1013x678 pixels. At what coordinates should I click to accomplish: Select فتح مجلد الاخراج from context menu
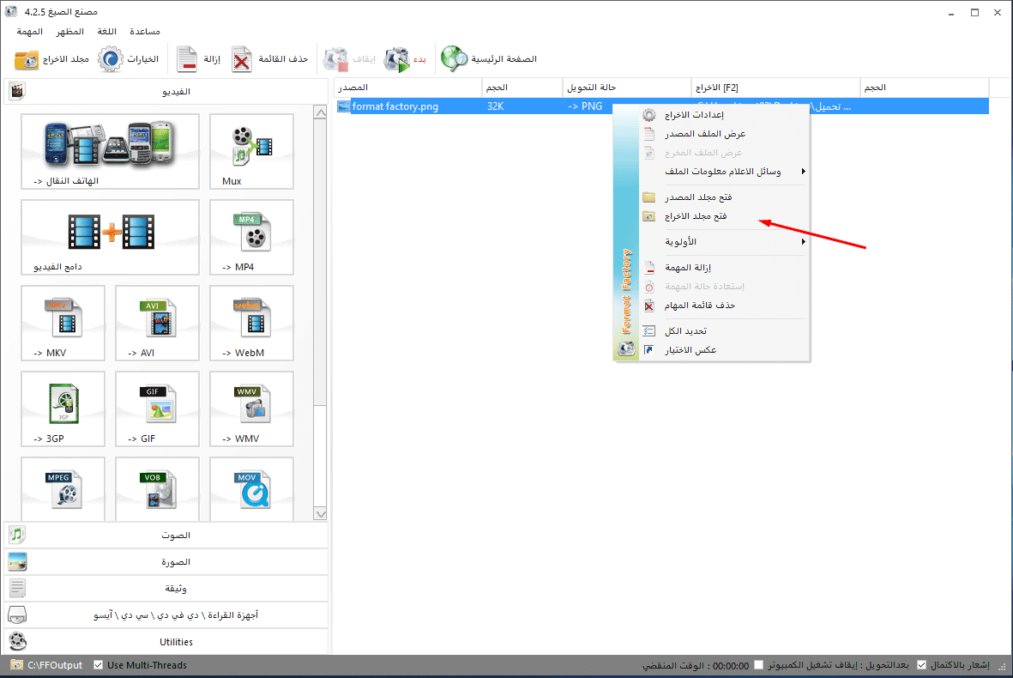696,216
